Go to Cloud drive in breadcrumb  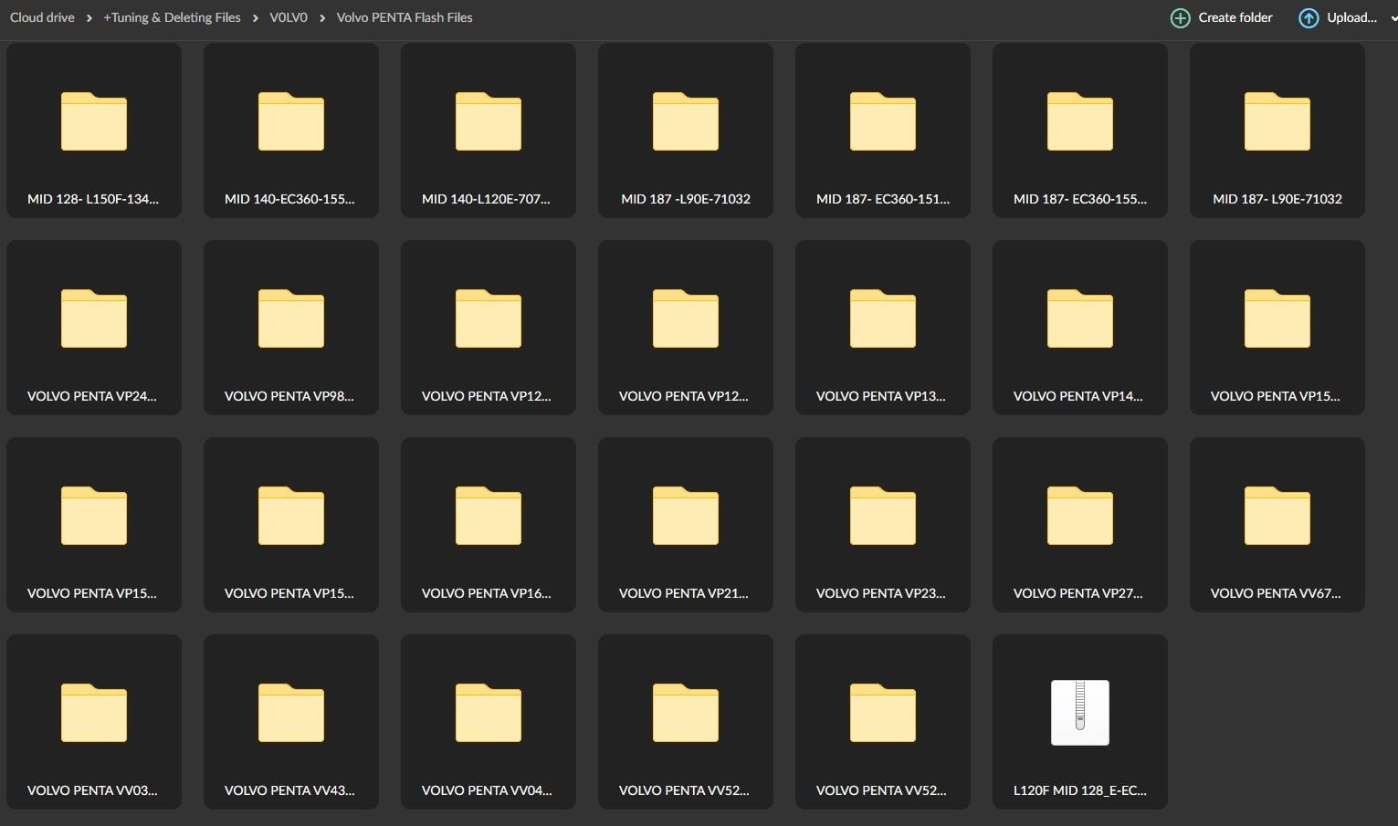coord(42,17)
